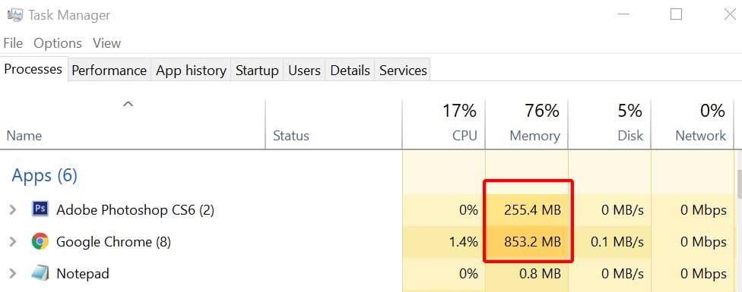Click the Name column sort arrow
This screenshot has height=292, width=742.
pyautogui.click(x=128, y=104)
